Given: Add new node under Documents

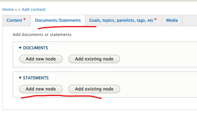Looking at the screenshot, I should (41, 59).
